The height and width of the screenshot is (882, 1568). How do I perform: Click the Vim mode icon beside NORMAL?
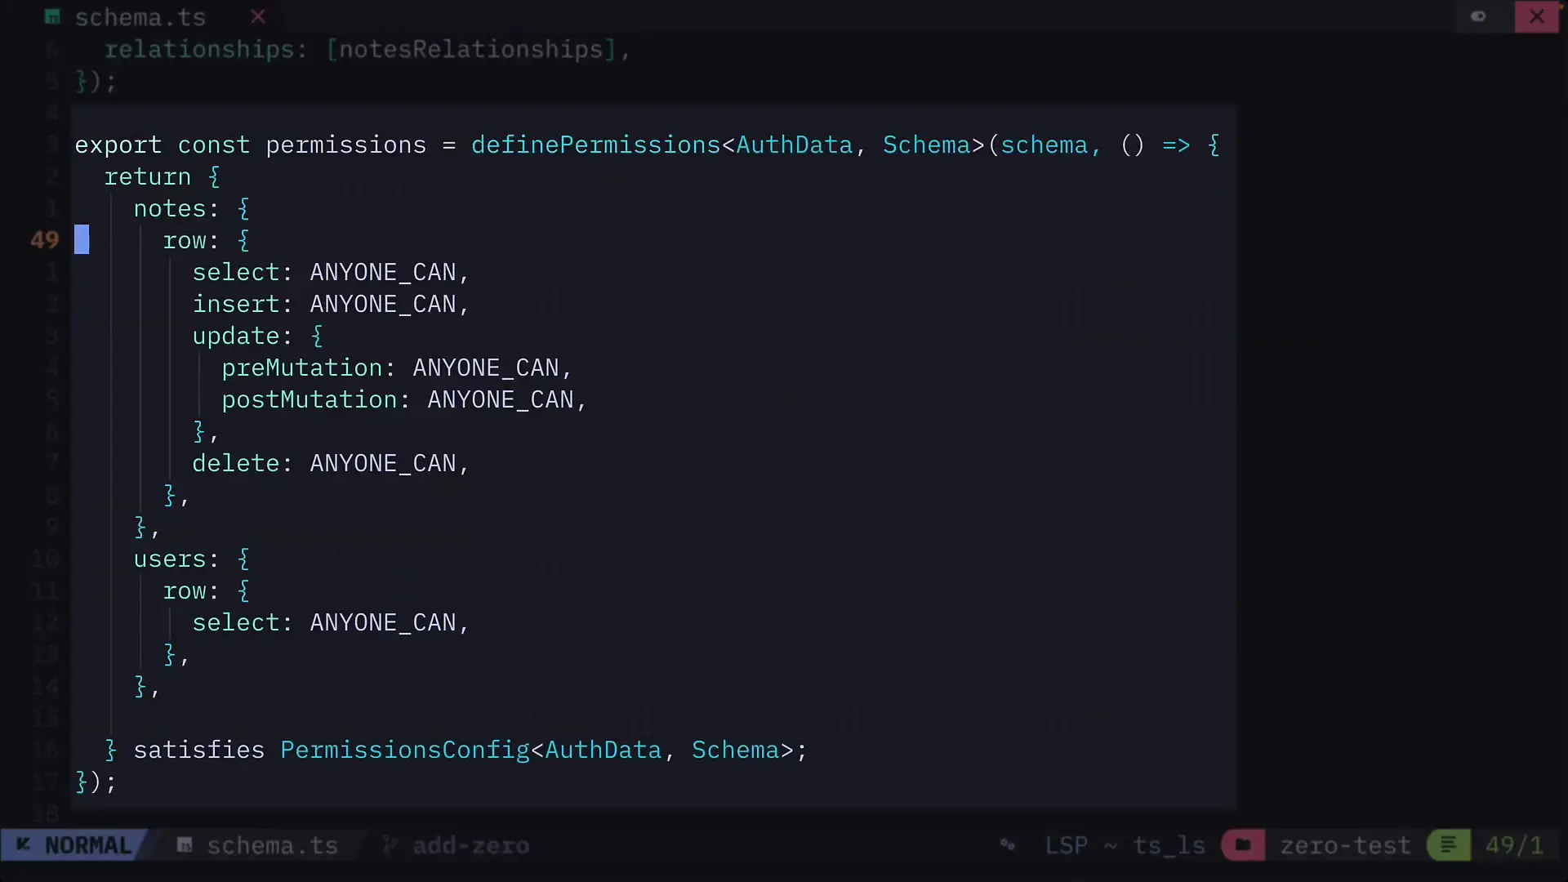pos(24,845)
